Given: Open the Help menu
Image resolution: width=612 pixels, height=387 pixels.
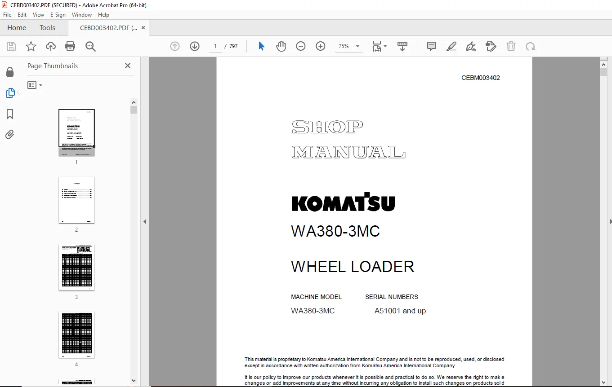Looking at the screenshot, I should click(104, 15).
